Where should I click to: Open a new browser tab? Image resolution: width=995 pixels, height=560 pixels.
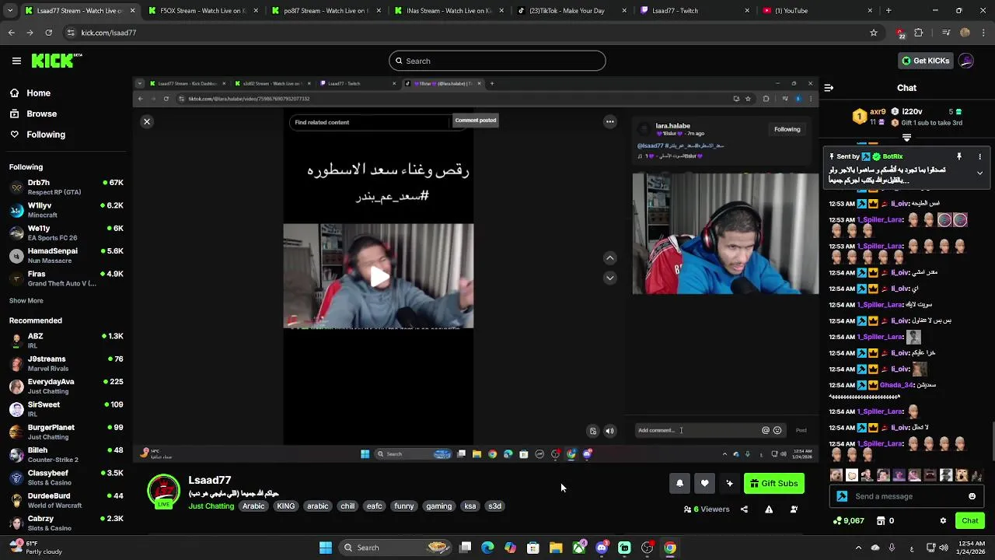[x=889, y=11]
